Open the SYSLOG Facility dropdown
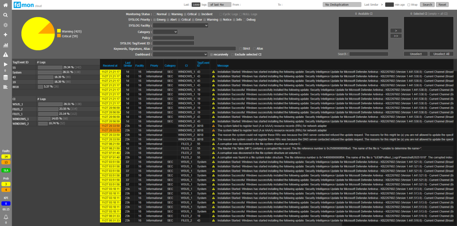This screenshot has width=457, height=226. click(181, 26)
